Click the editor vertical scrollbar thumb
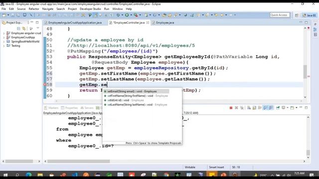Image resolution: width=319 pixels, height=179 pixels. (305, 72)
